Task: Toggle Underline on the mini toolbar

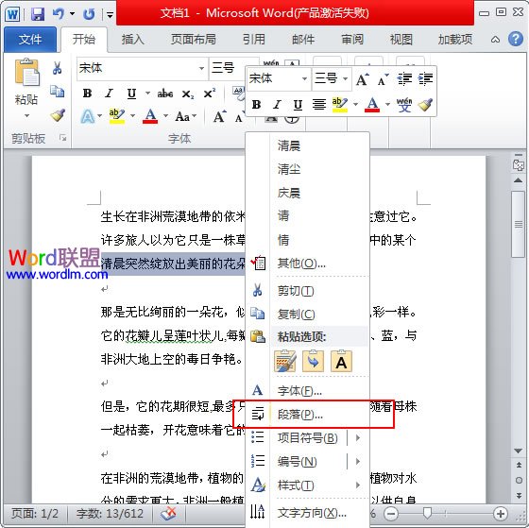Action: click(298, 105)
